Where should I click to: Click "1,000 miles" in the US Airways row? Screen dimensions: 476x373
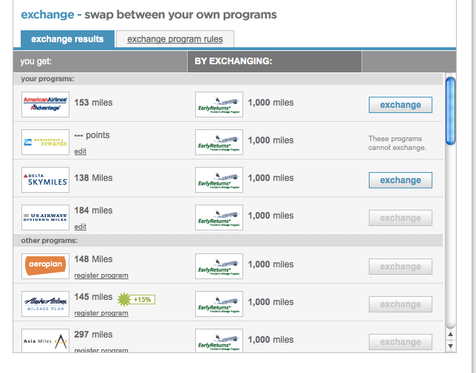pos(271,216)
